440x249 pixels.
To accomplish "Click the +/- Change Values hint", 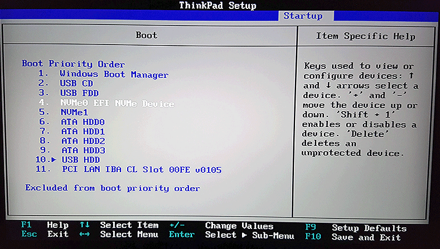I will coord(221,226).
